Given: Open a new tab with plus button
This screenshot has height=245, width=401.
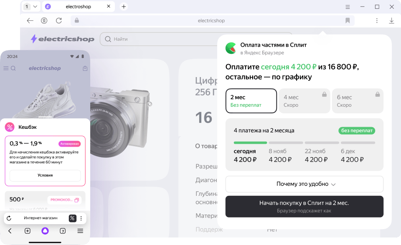Looking at the screenshot, I should click(124, 7).
